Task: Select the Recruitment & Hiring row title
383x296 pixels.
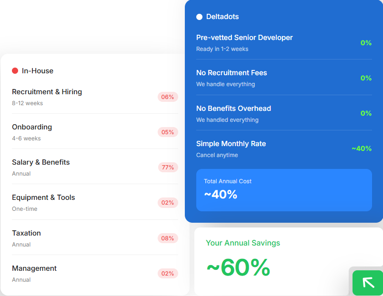Action: [47, 92]
